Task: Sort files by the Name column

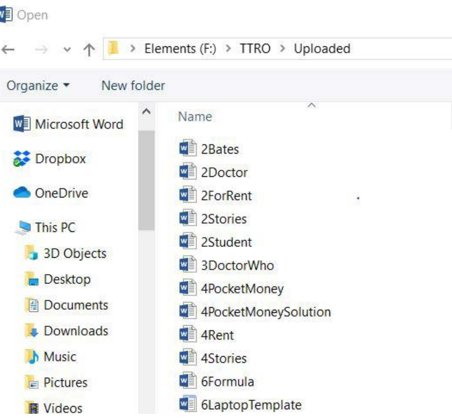Action: pyautogui.click(x=195, y=116)
